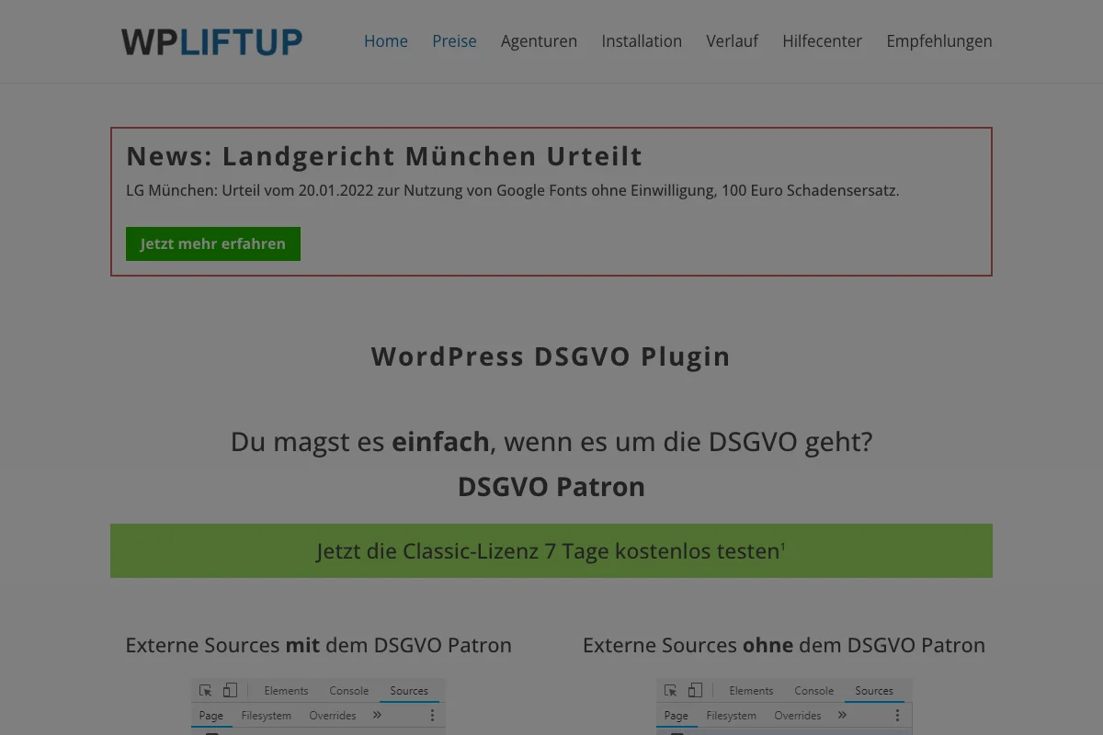Click Elements tab in the 'ohne' DevTools image
This screenshot has height=735, width=1103.
(751, 691)
